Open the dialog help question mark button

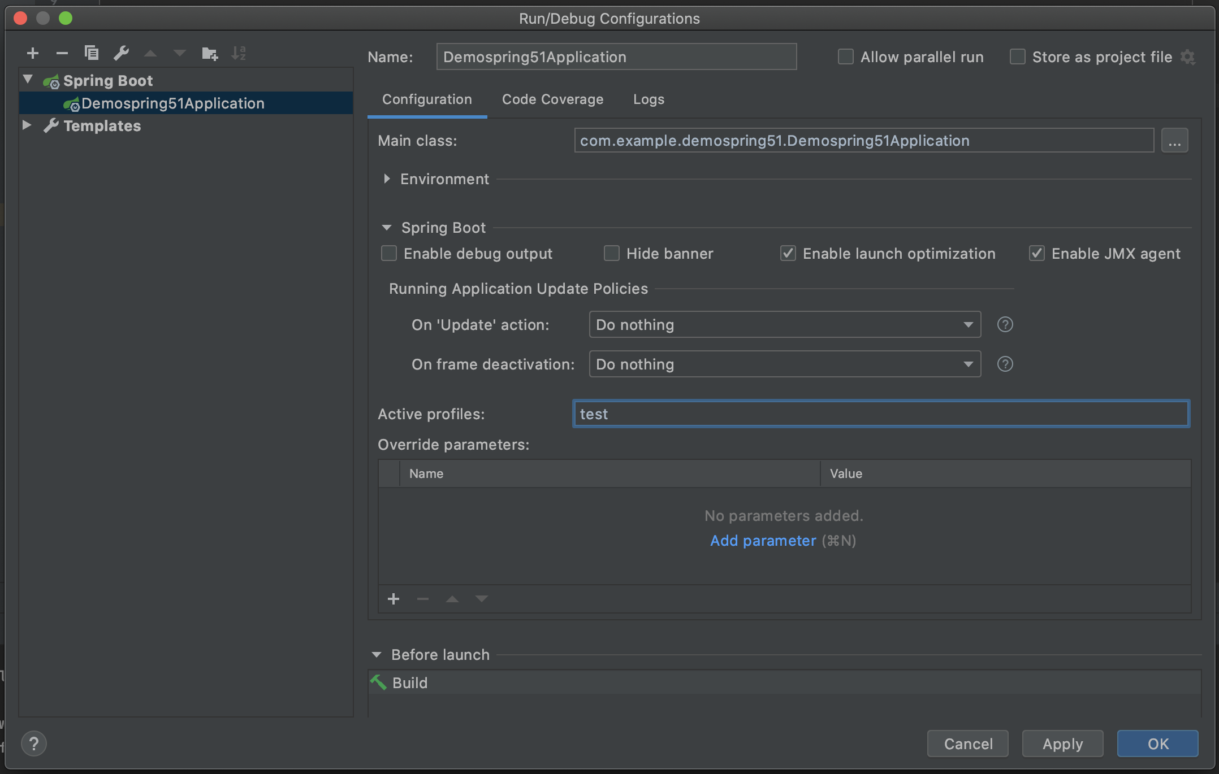(34, 743)
